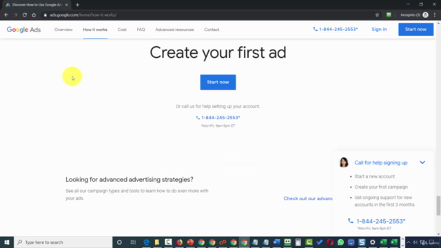
Task: Bookmark this page with star icon
Action: [x=377, y=15]
